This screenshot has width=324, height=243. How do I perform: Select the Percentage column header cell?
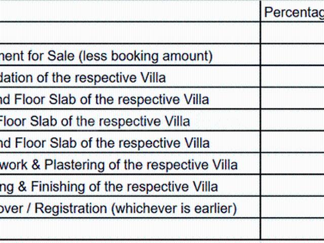tap(293, 13)
